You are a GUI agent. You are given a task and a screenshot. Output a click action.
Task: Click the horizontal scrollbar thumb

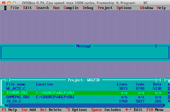point(7,105)
